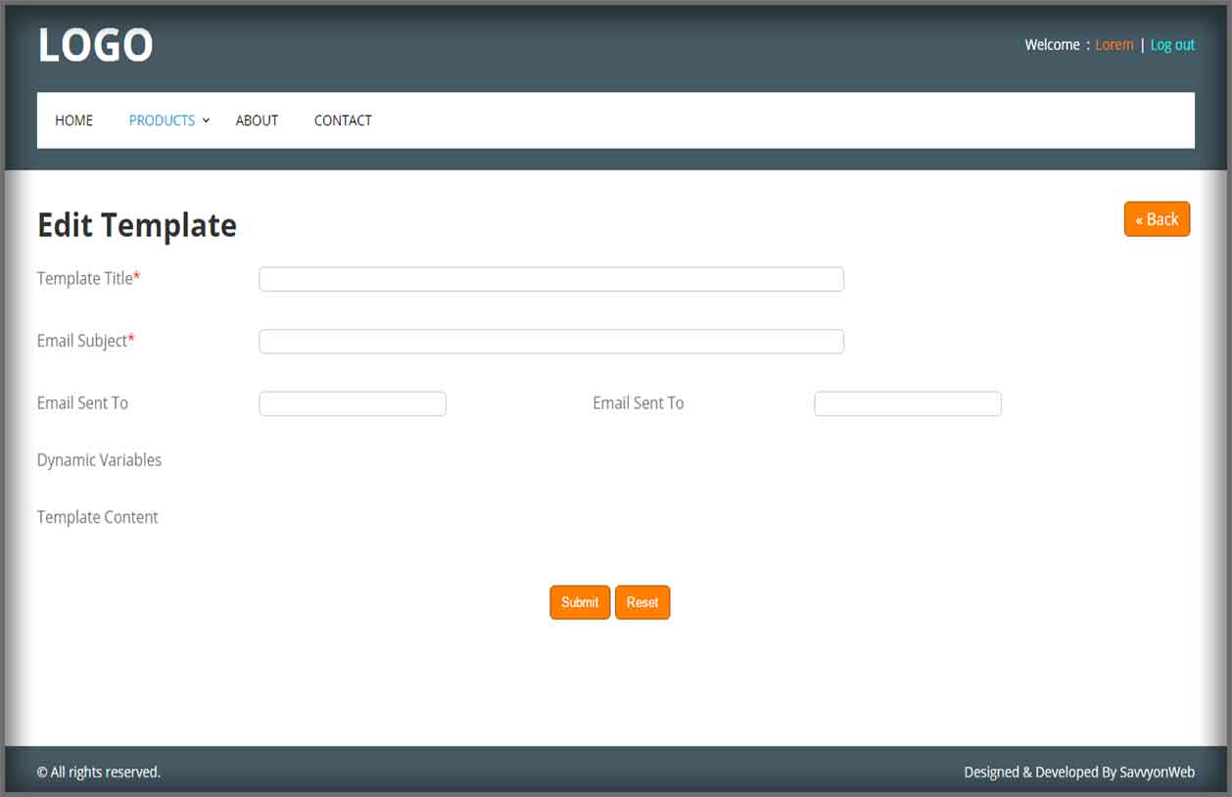
Task: Select the PRODUCTS menu text
Action: pyautogui.click(x=162, y=120)
